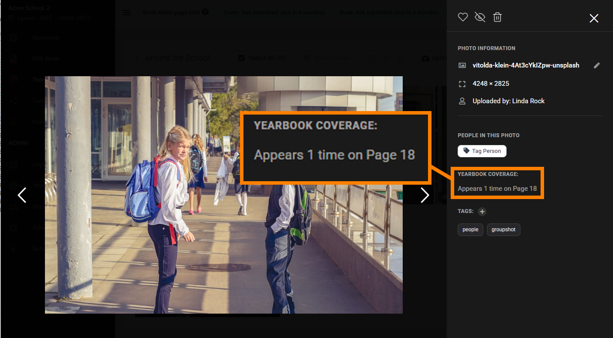
Task: Go to the previous photo arrow
Action: [22, 195]
